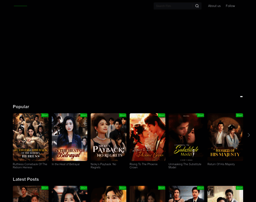Viewport: 256px width, 202px height.
Task: Open Nicky's Payback: No Regrets poster
Action: click(108, 137)
